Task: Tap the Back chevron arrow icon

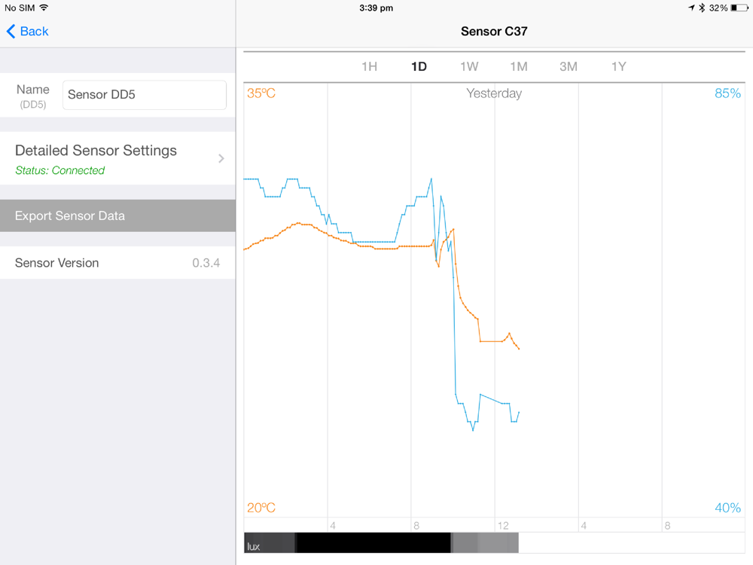Action: (11, 31)
